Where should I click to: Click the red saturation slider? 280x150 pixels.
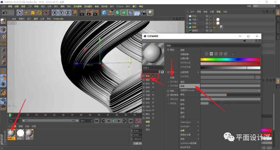click(230, 64)
